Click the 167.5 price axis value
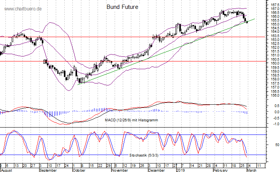 275,5
